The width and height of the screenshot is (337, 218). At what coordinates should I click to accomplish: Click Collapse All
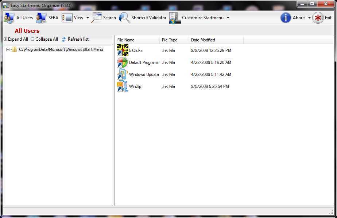[x=44, y=39]
